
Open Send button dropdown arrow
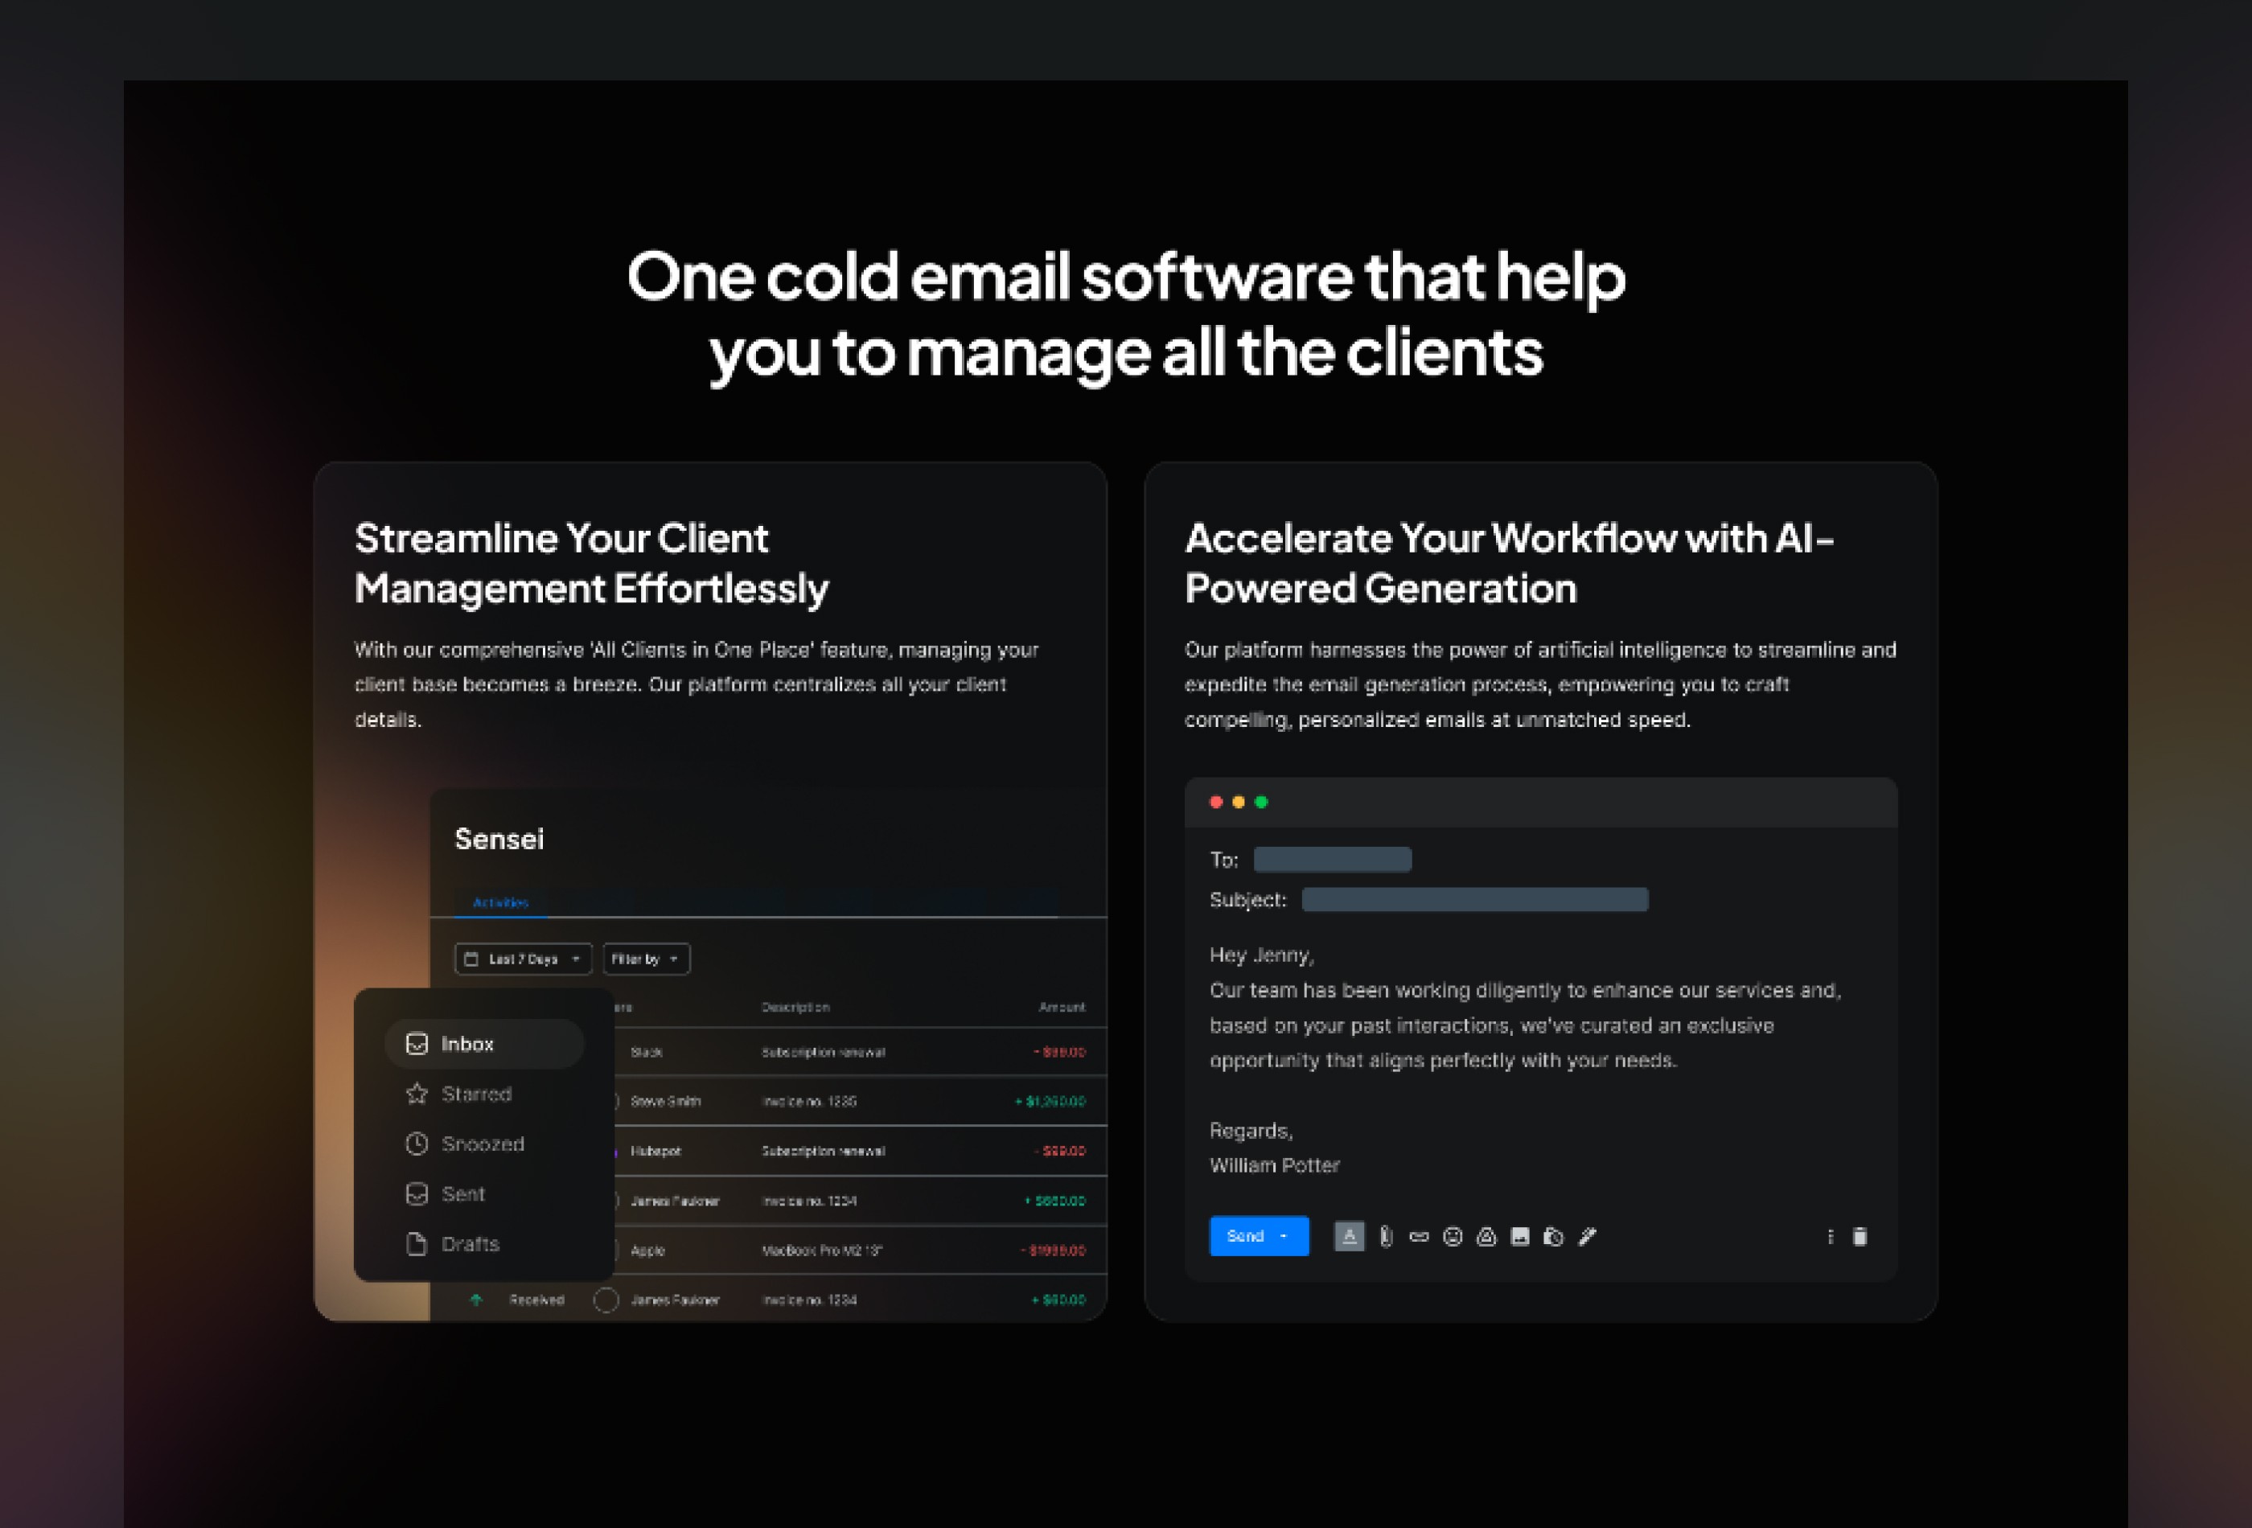[x=1285, y=1236]
